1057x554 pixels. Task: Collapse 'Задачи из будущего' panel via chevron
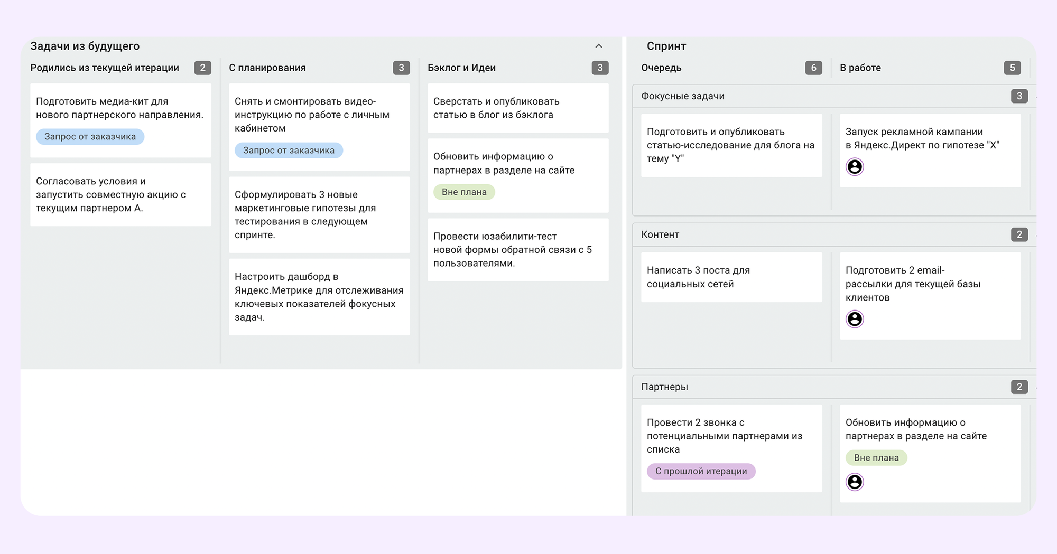599,45
